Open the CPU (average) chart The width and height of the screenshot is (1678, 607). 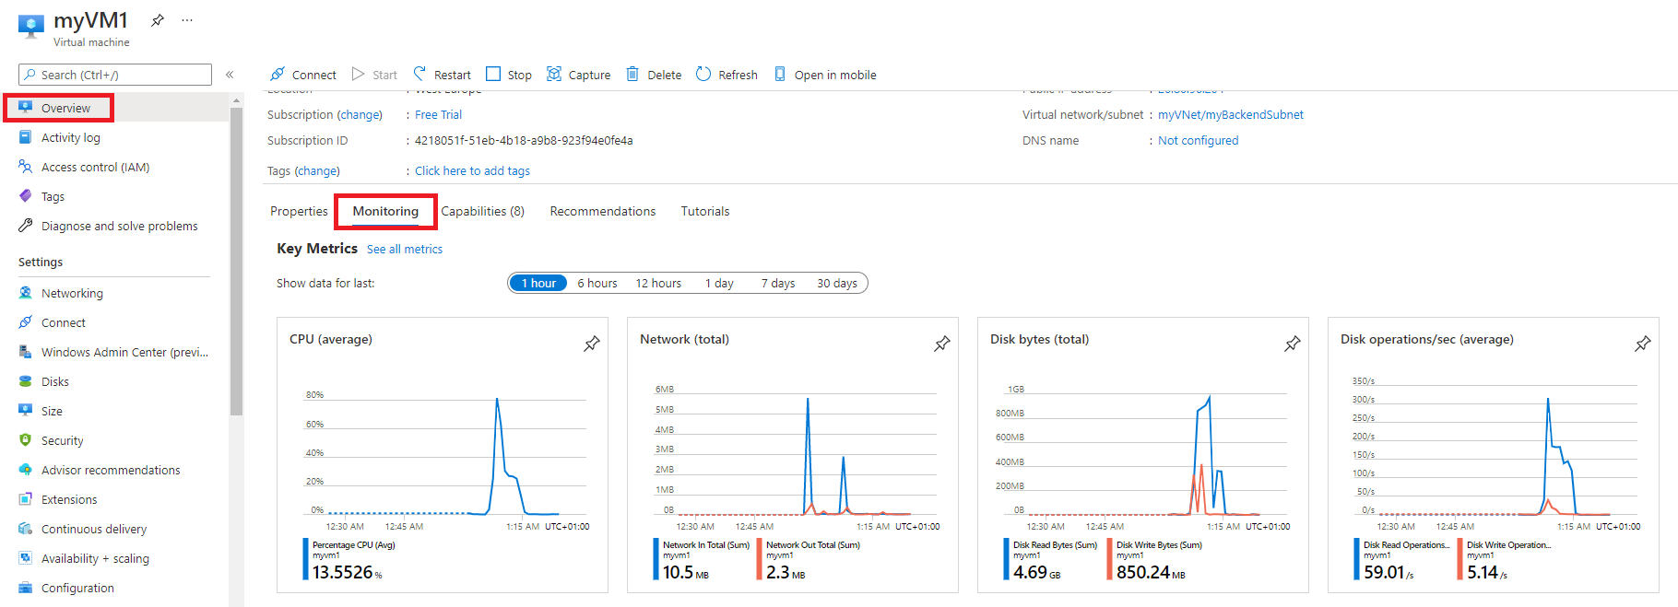coord(443,455)
